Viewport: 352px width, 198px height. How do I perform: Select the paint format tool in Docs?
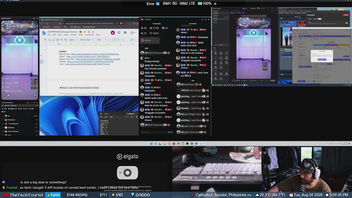[x=65, y=40]
